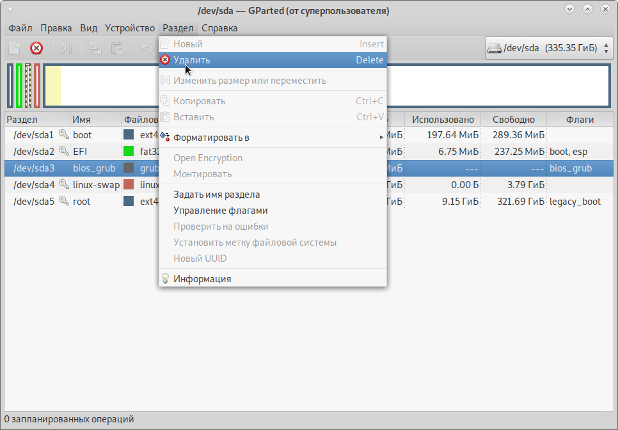Click the red swatch of linux-swap row
618x430 pixels.
point(129,184)
